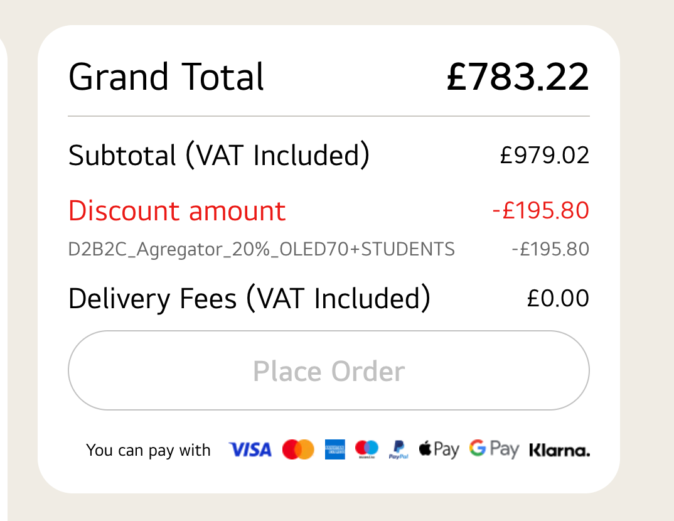674x521 pixels.
Task: Click the Maestro card icon
Action: 366,449
